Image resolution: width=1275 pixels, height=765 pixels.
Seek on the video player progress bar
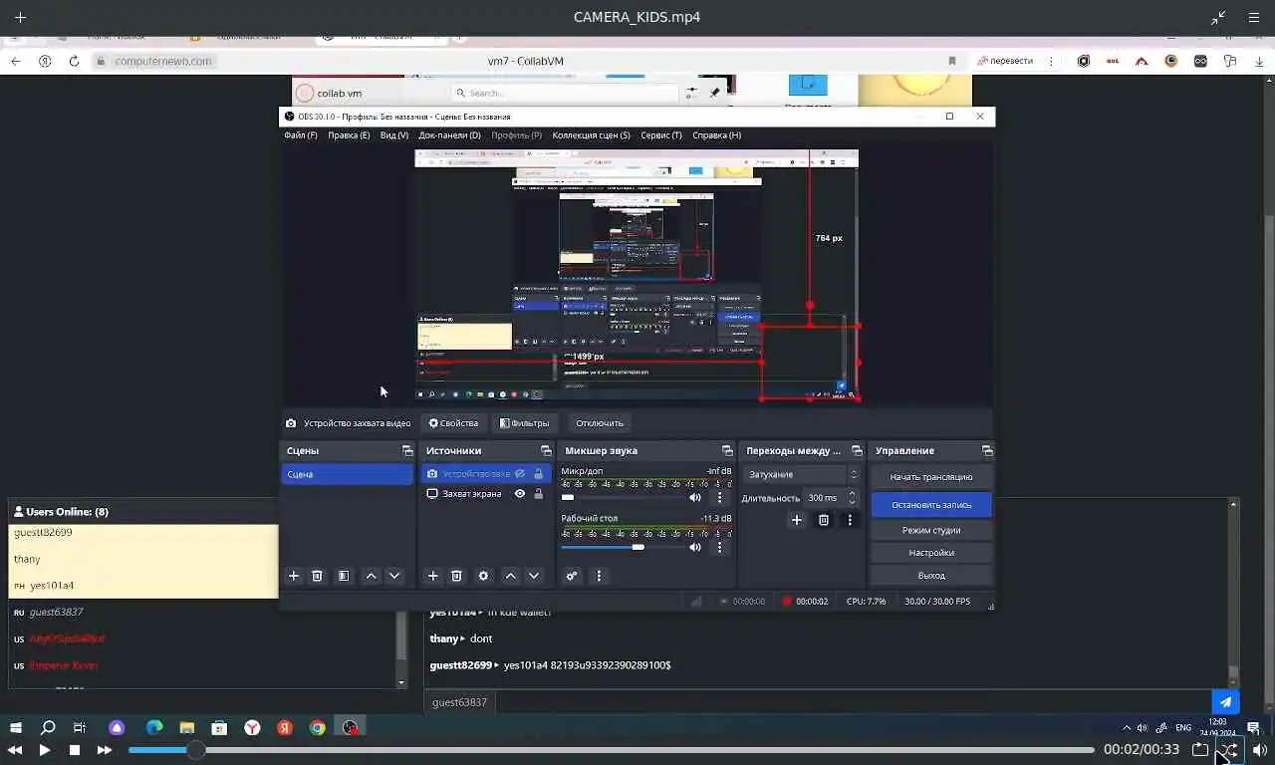tap(611, 750)
